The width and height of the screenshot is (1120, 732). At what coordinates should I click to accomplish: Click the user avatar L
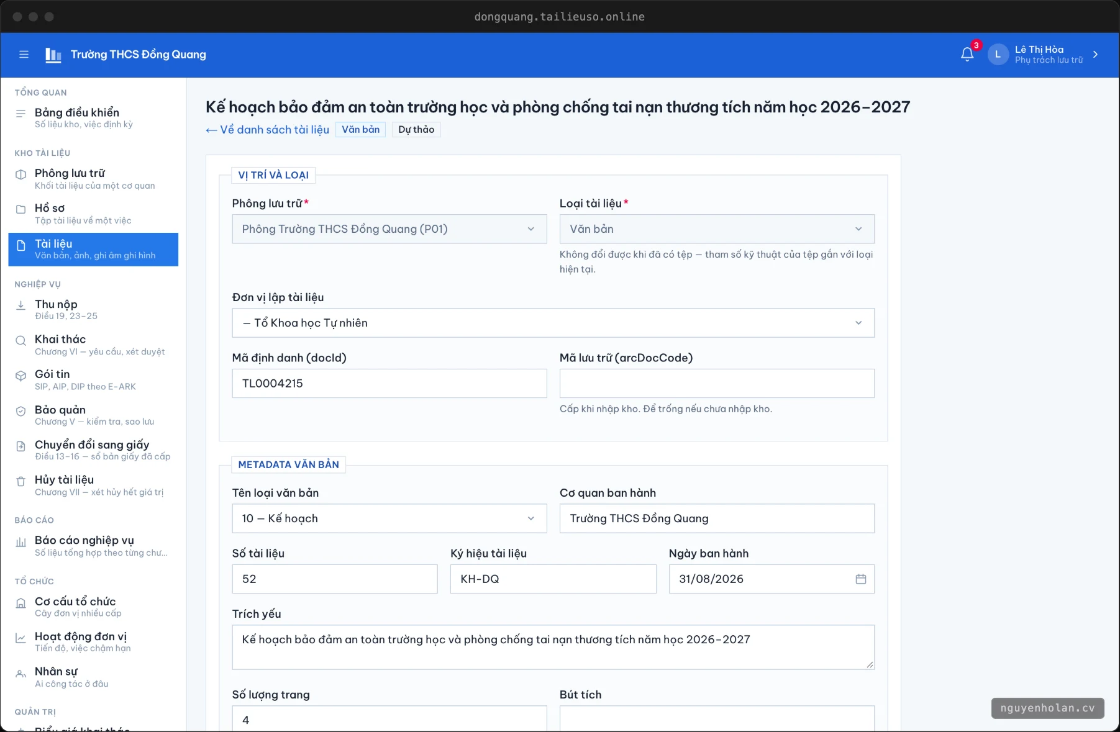[998, 55]
